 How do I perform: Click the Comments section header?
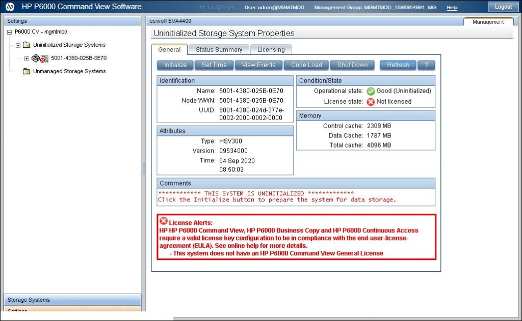pos(296,183)
